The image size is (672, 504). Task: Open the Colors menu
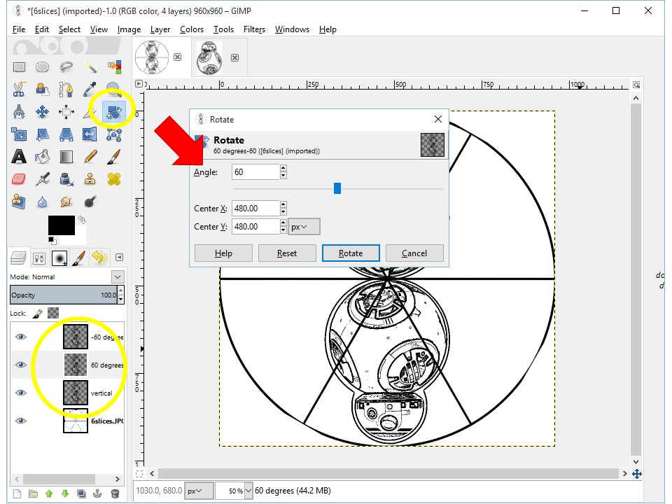click(192, 29)
